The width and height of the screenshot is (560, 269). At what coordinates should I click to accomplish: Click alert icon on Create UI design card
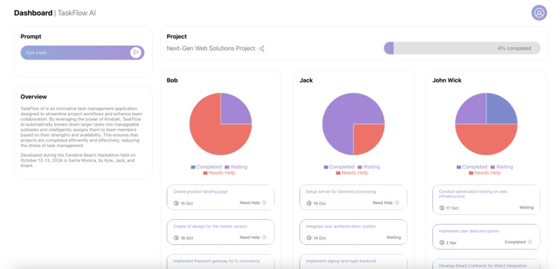[264, 237]
